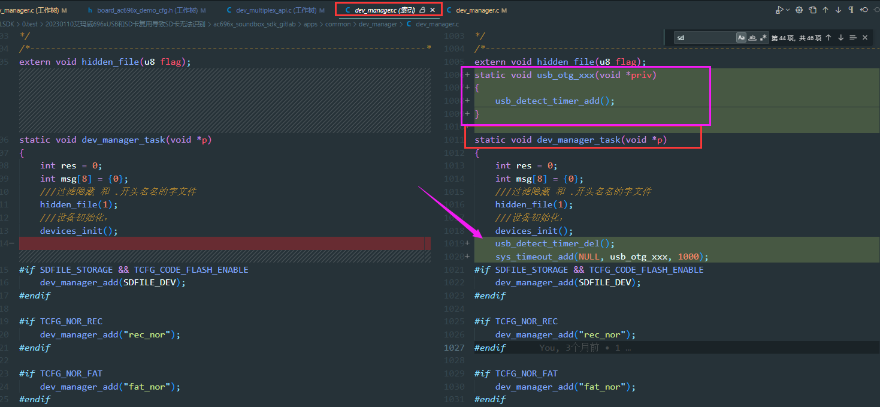Go to previous change in the diff toolbar
Viewport: 880px width, 407px height.
coord(825,10)
